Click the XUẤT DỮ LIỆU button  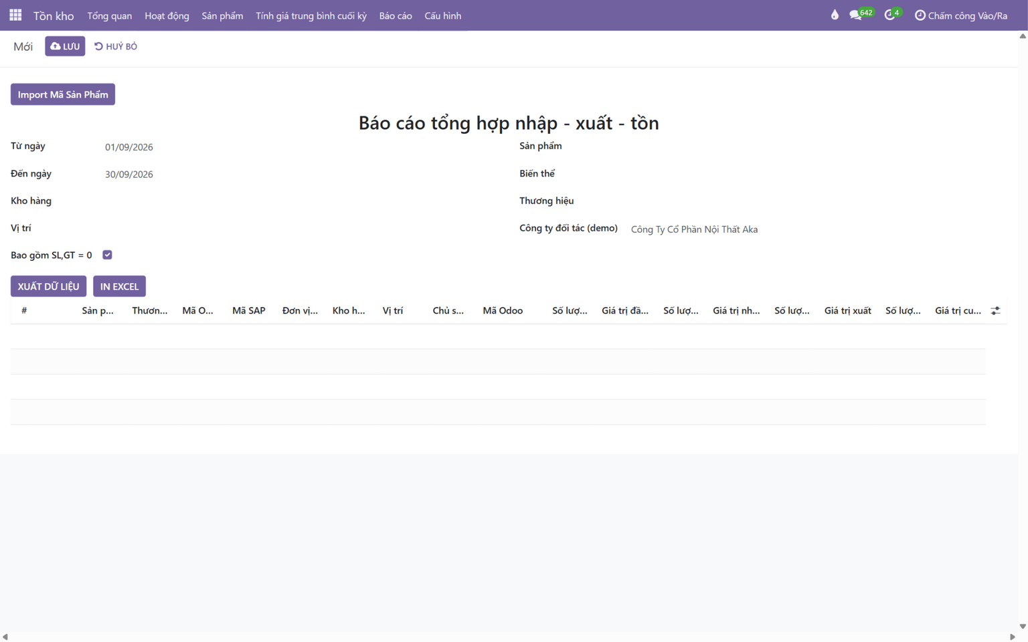48,286
